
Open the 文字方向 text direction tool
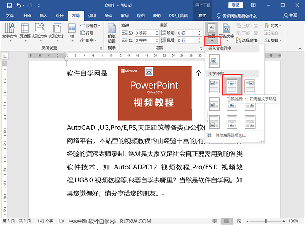pos(10,32)
